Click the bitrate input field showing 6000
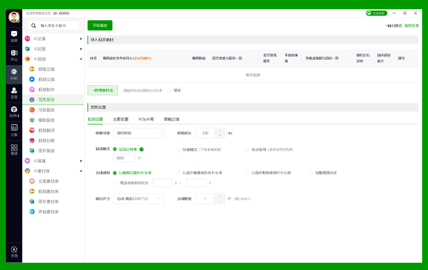The image size is (428, 270). pyautogui.click(x=124, y=158)
